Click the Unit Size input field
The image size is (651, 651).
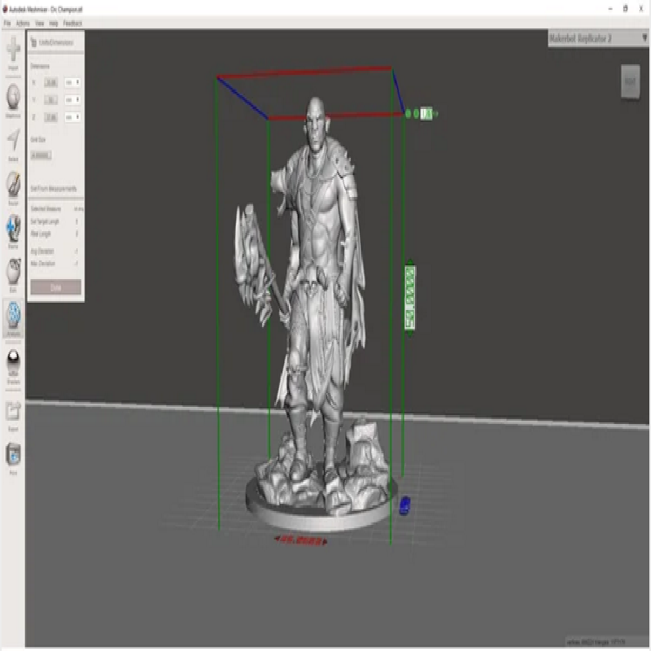(41, 155)
